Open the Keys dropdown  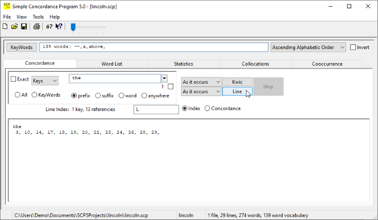(x=45, y=81)
